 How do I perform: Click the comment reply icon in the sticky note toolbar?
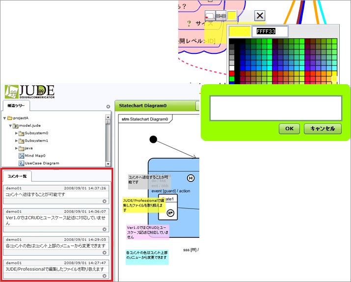[x=210, y=16]
